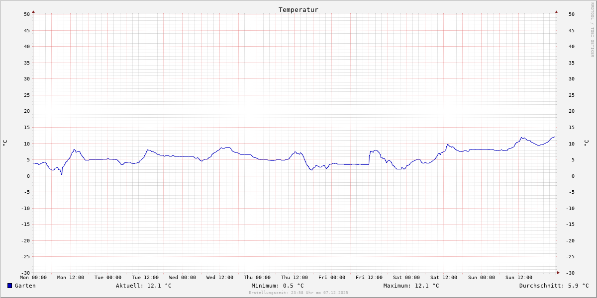The width and height of the screenshot is (597, 298).
Task: Click the Fri 00:00 axis label
Action: tap(332, 277)
